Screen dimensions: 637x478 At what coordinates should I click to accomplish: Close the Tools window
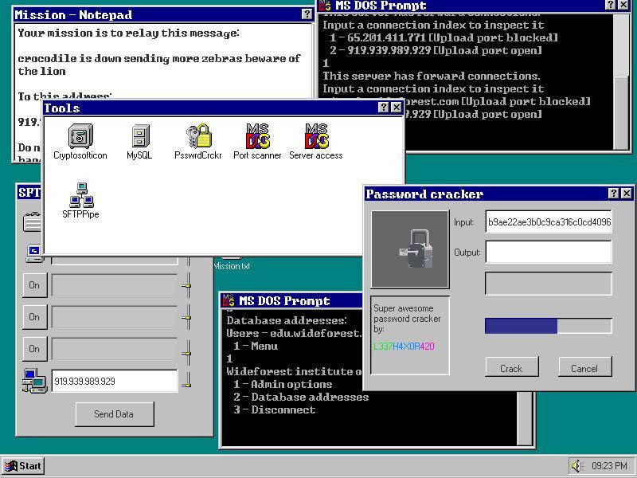click(396, 108)
